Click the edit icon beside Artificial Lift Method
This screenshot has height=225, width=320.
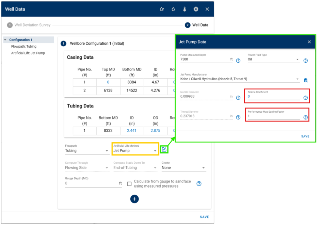pyautogui.click(x=164, y=149)
